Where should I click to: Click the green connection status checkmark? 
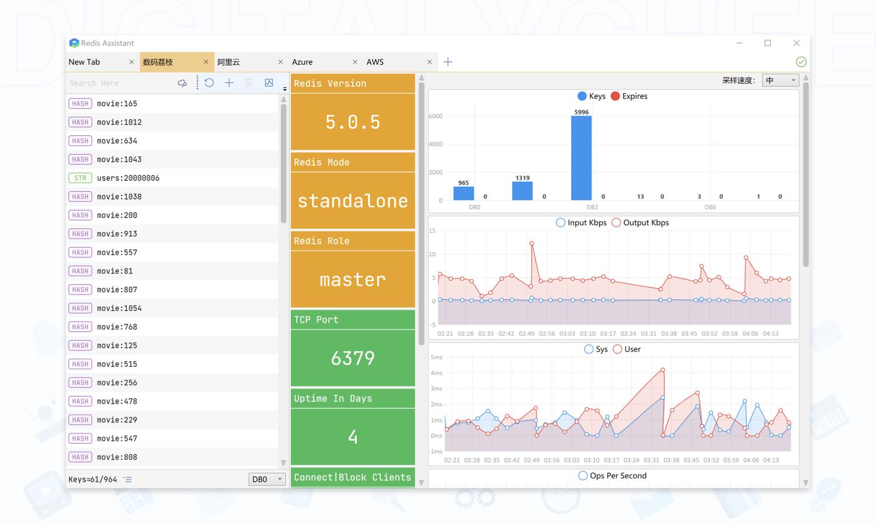(801, 62)
